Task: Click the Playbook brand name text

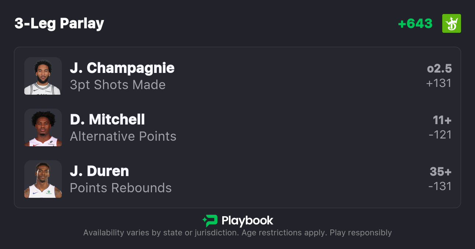Action: 247,221
